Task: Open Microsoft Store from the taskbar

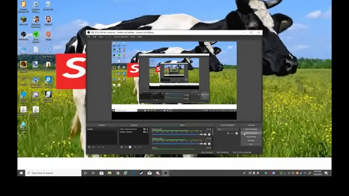Action: pyautogui.click(x=101, y=173)
